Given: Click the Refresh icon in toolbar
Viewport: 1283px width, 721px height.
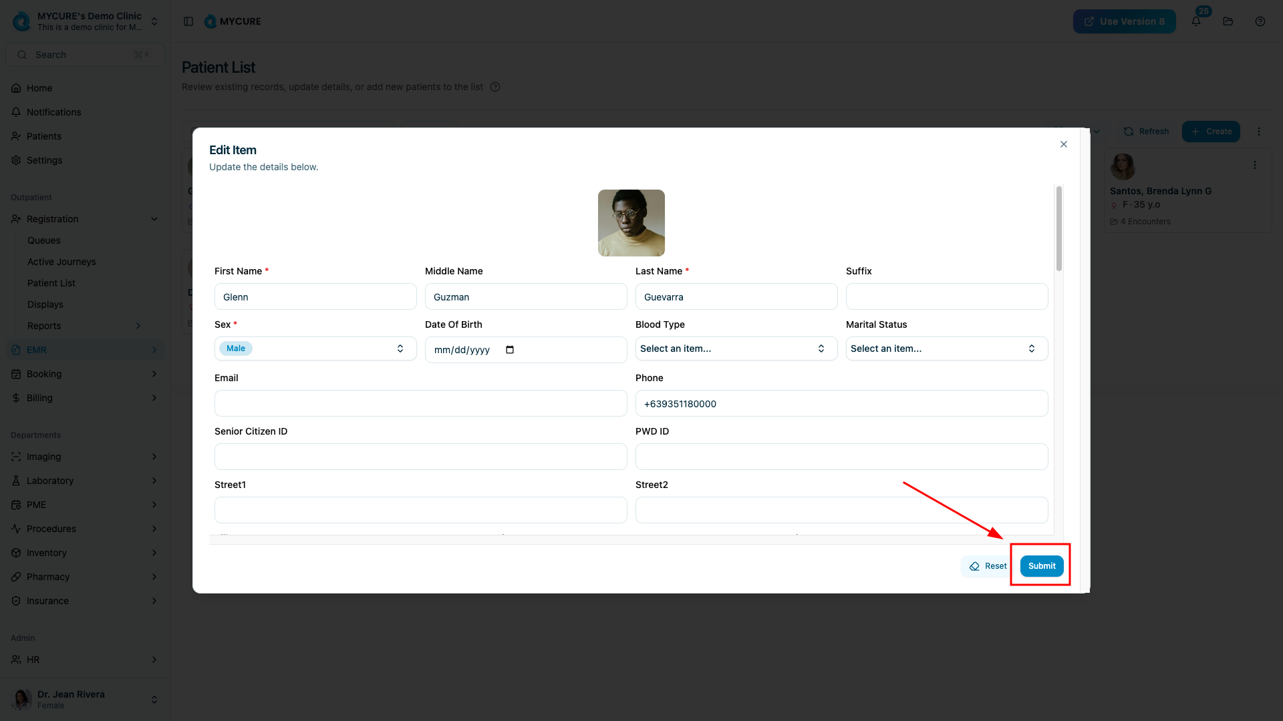Looking at the screenshot, I should click(x=1129, y=132).
